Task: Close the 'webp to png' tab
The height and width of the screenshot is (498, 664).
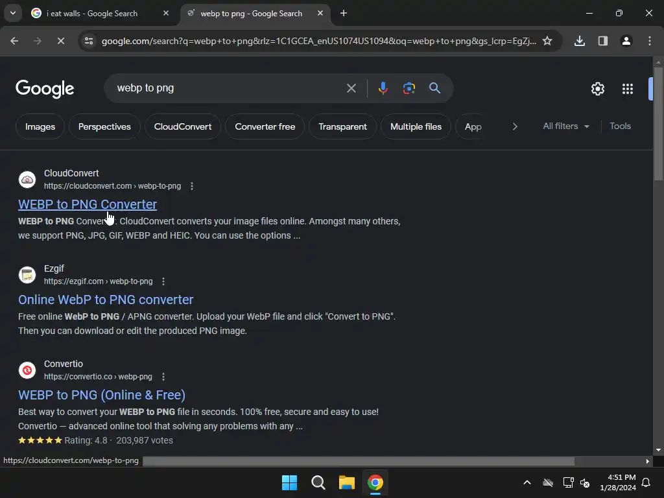Action: tap(320, 13)
